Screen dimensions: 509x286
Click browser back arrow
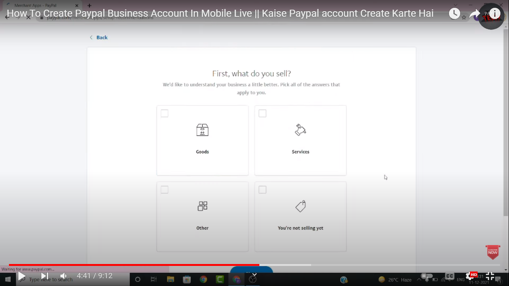pyautogui.click(x=7, y=18)
